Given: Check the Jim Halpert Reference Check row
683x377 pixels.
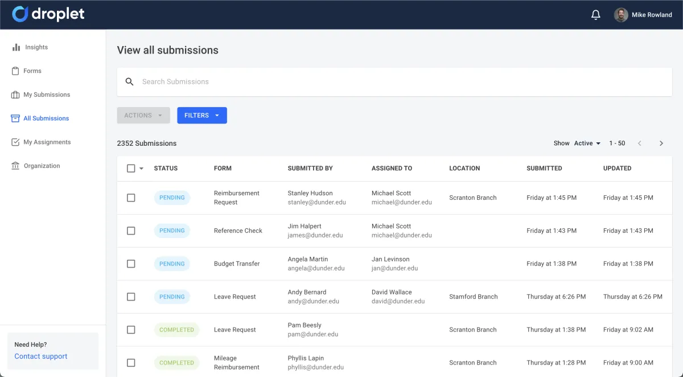Looking at the screenshot, I should point(131,231).
